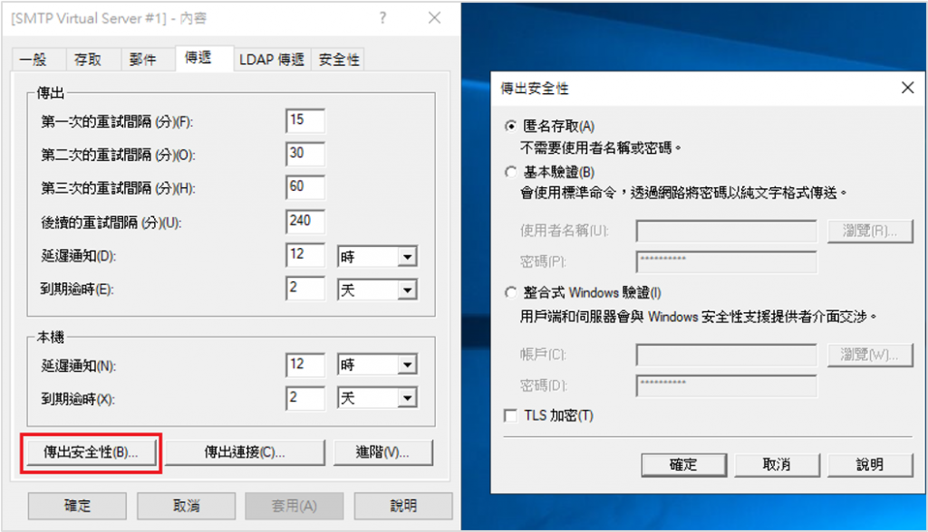Switch to the 存取 tab

click(93, 59)
